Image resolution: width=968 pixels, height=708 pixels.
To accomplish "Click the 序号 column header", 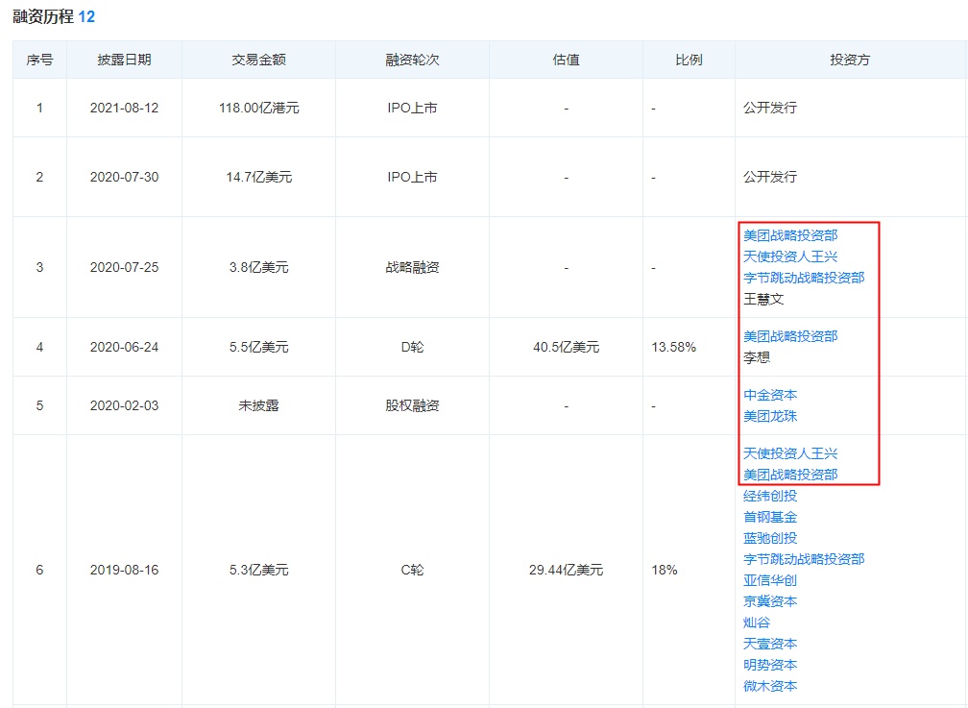I will pyautogui.click(x=39, y=60).
